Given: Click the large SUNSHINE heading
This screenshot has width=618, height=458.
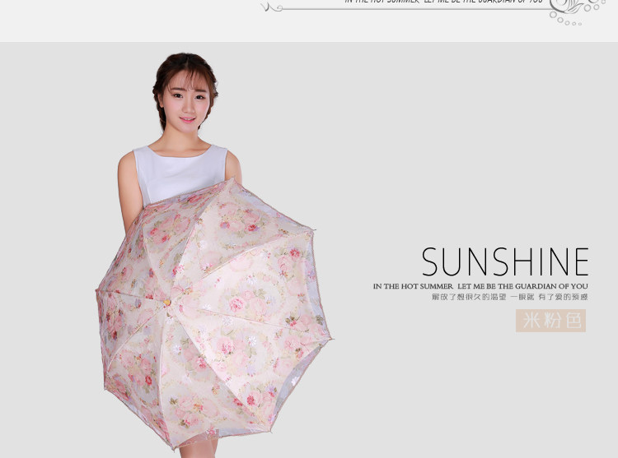Looking at the screenshot, I should [x=505, y=261].
